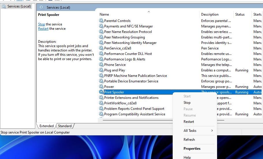Image resolution: width=263 pixels, height=159 pixels.
Task: Select the Payments and NFC/SE Manager name
Action: point(128,26)
